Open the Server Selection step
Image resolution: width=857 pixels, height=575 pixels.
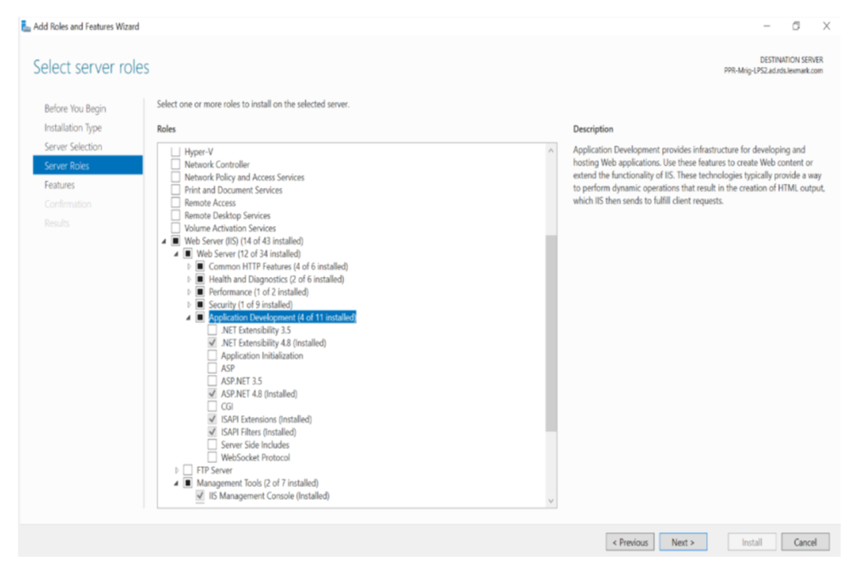[x=73, y=147]
